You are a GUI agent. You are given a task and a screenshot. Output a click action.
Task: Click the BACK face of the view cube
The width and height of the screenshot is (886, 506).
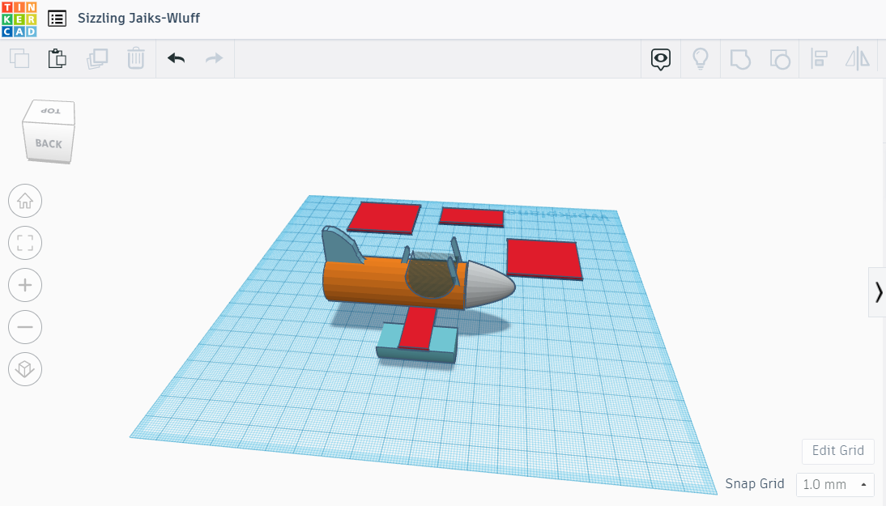[49, 144]
